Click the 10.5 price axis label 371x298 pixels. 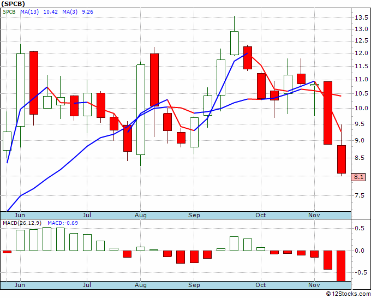(x=361, y=94)
